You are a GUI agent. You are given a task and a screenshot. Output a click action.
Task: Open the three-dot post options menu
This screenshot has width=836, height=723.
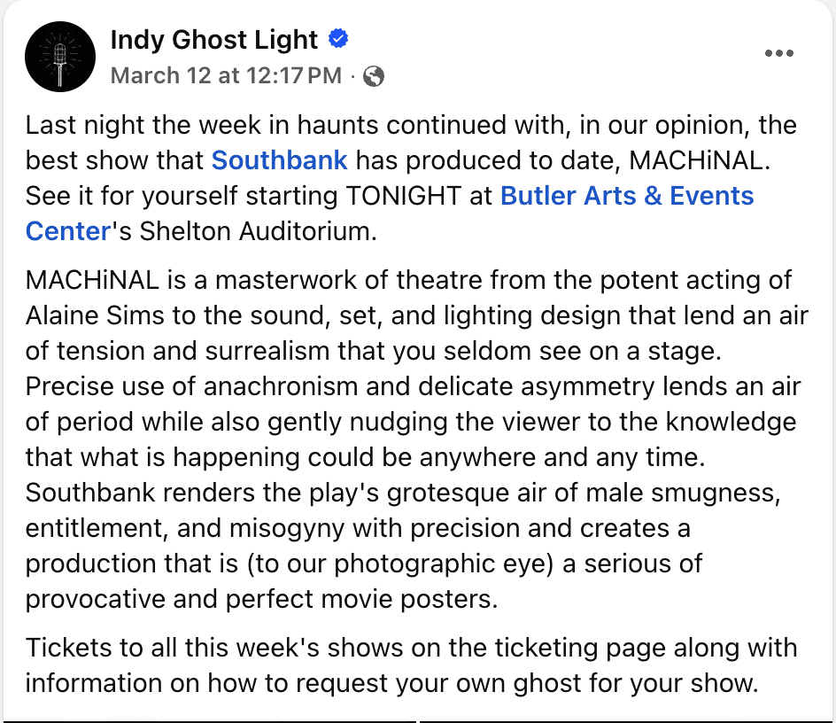[x=778, y=53]
